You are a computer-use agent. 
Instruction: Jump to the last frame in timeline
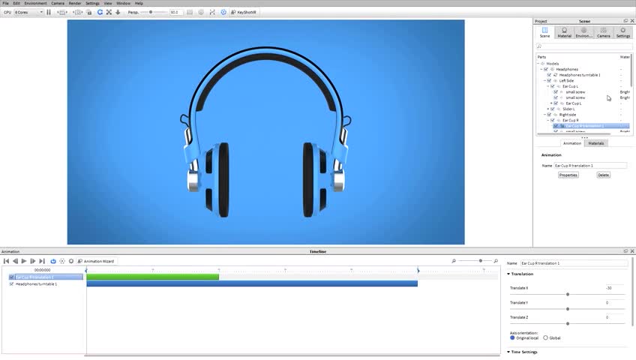[x=42, y=261]
